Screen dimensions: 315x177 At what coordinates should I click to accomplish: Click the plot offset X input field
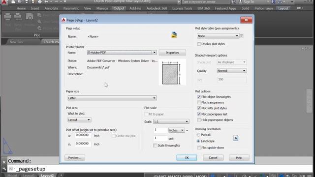click(x=83, y=136)
